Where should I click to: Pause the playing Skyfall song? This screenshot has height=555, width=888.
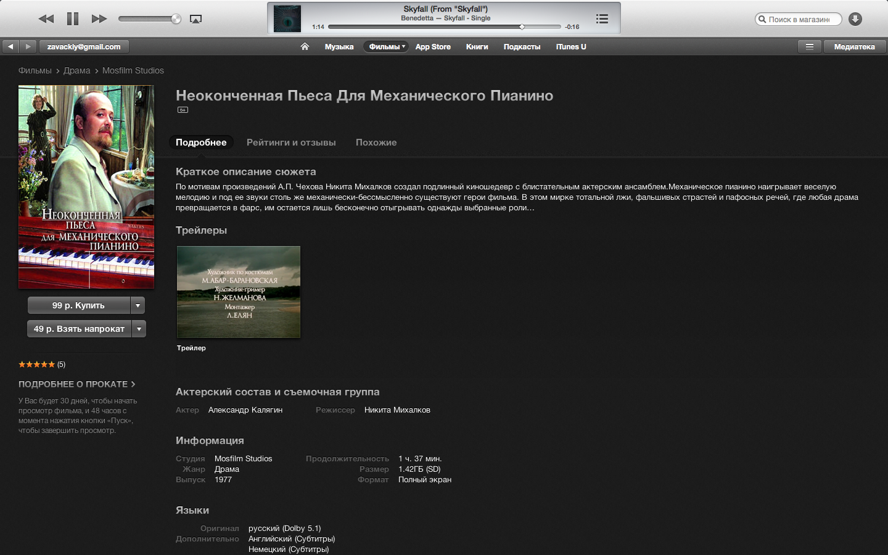(x=73, y=19)
